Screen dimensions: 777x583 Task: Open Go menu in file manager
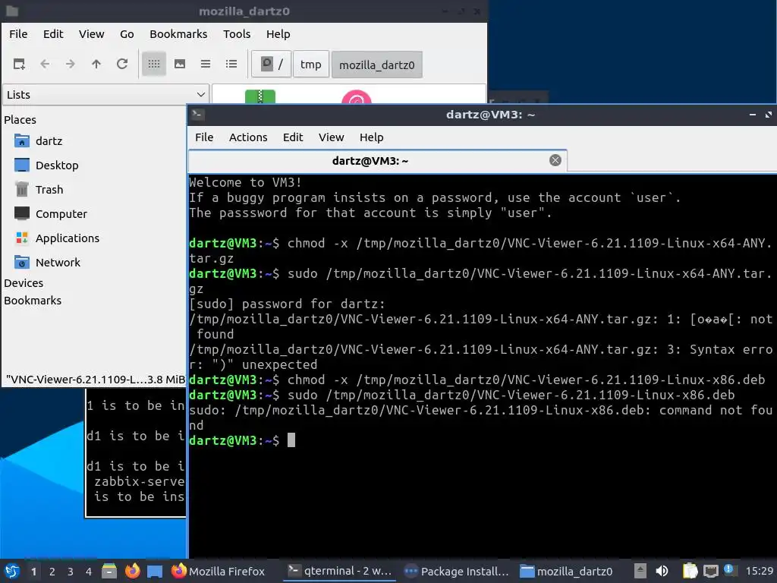click(127, 34)
